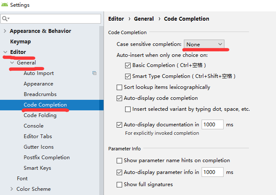Click the search magnifier icon
Viewport: 276px width, 195px height.
(6, 19)
